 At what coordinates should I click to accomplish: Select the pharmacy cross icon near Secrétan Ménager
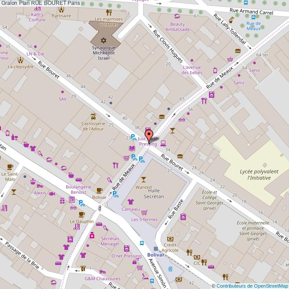point(92,235)
